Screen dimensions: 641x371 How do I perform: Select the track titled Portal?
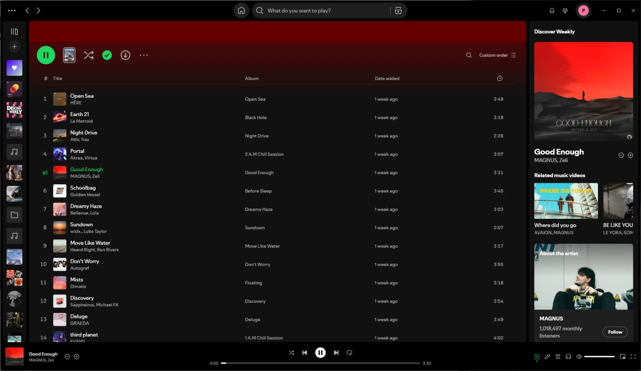point(77,151)
